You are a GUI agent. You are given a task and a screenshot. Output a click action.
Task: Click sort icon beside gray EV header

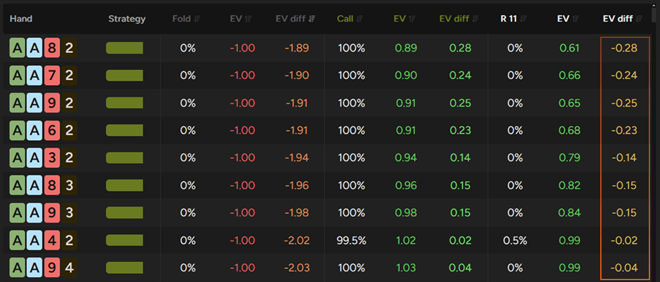click(248, 19)
